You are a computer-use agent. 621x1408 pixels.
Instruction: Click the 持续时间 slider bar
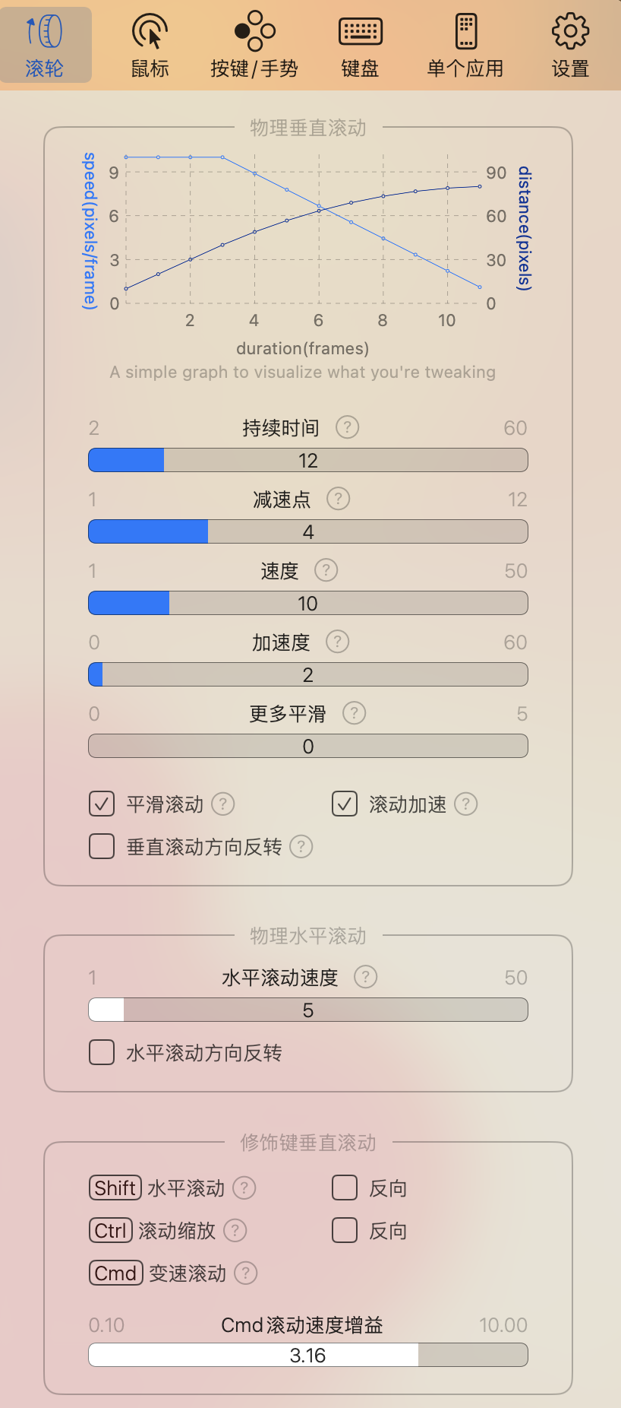[x=308, y=460]
